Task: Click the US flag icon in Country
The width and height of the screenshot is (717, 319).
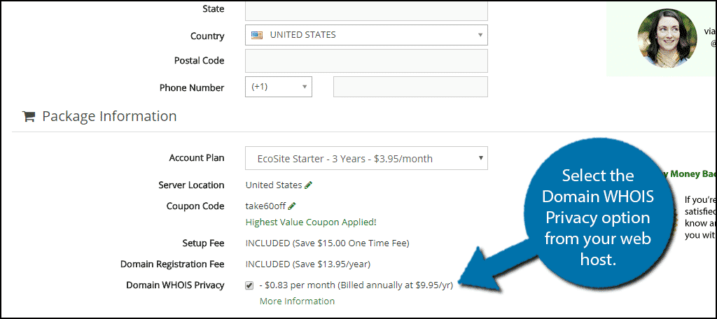Action: click(x=258, y=35)
